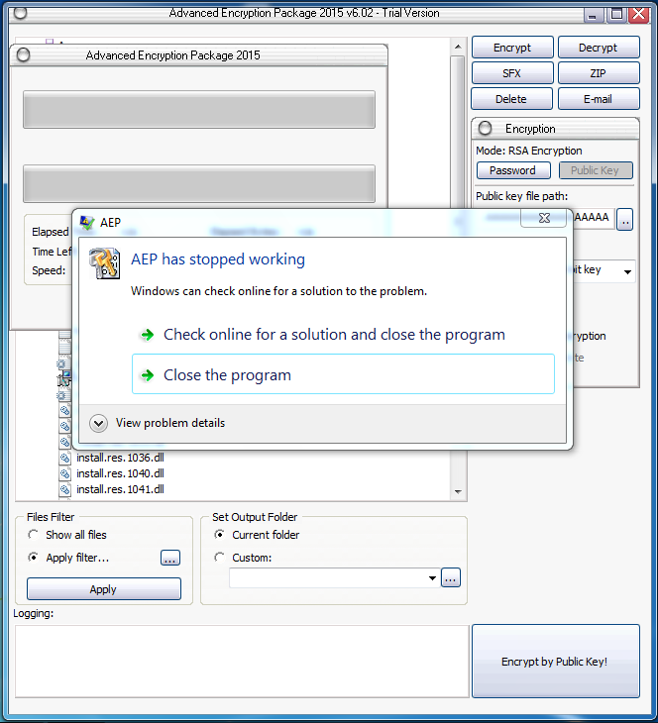This screenshot has height=723, width=658.
Task: Click file list scrollbar up arrow
Action: (x=458, y=47)
